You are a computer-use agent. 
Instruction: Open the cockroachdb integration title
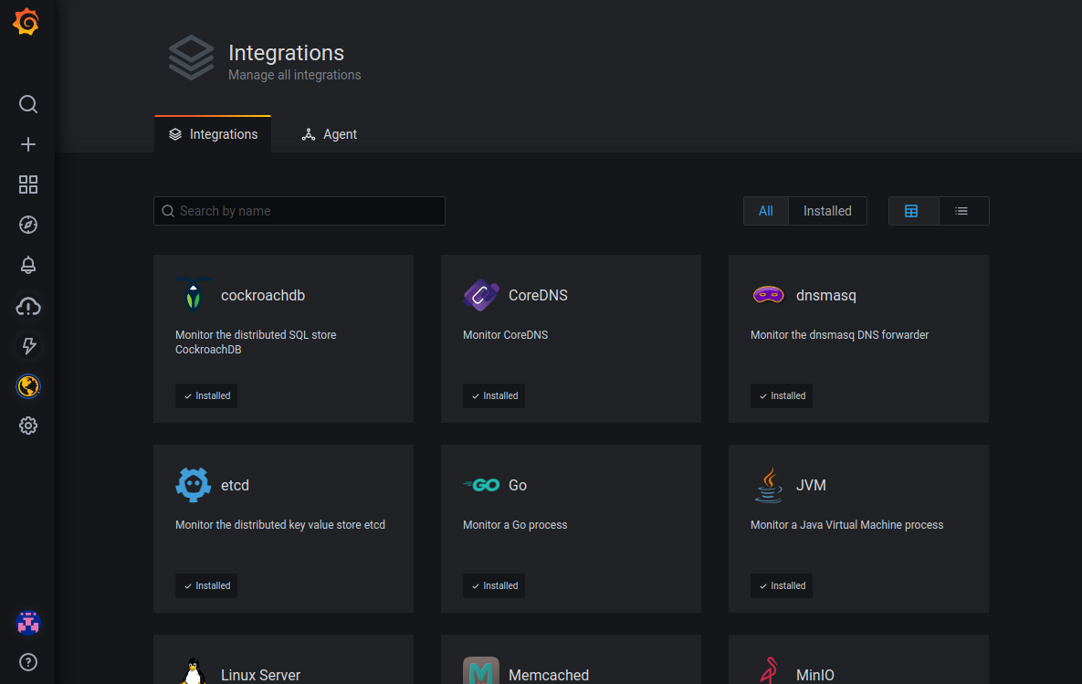coord(263,295)
